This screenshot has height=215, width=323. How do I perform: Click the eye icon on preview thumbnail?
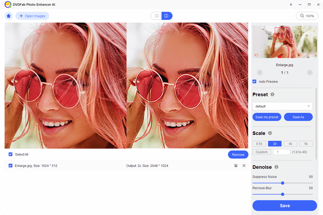click(x=256, y=55)
